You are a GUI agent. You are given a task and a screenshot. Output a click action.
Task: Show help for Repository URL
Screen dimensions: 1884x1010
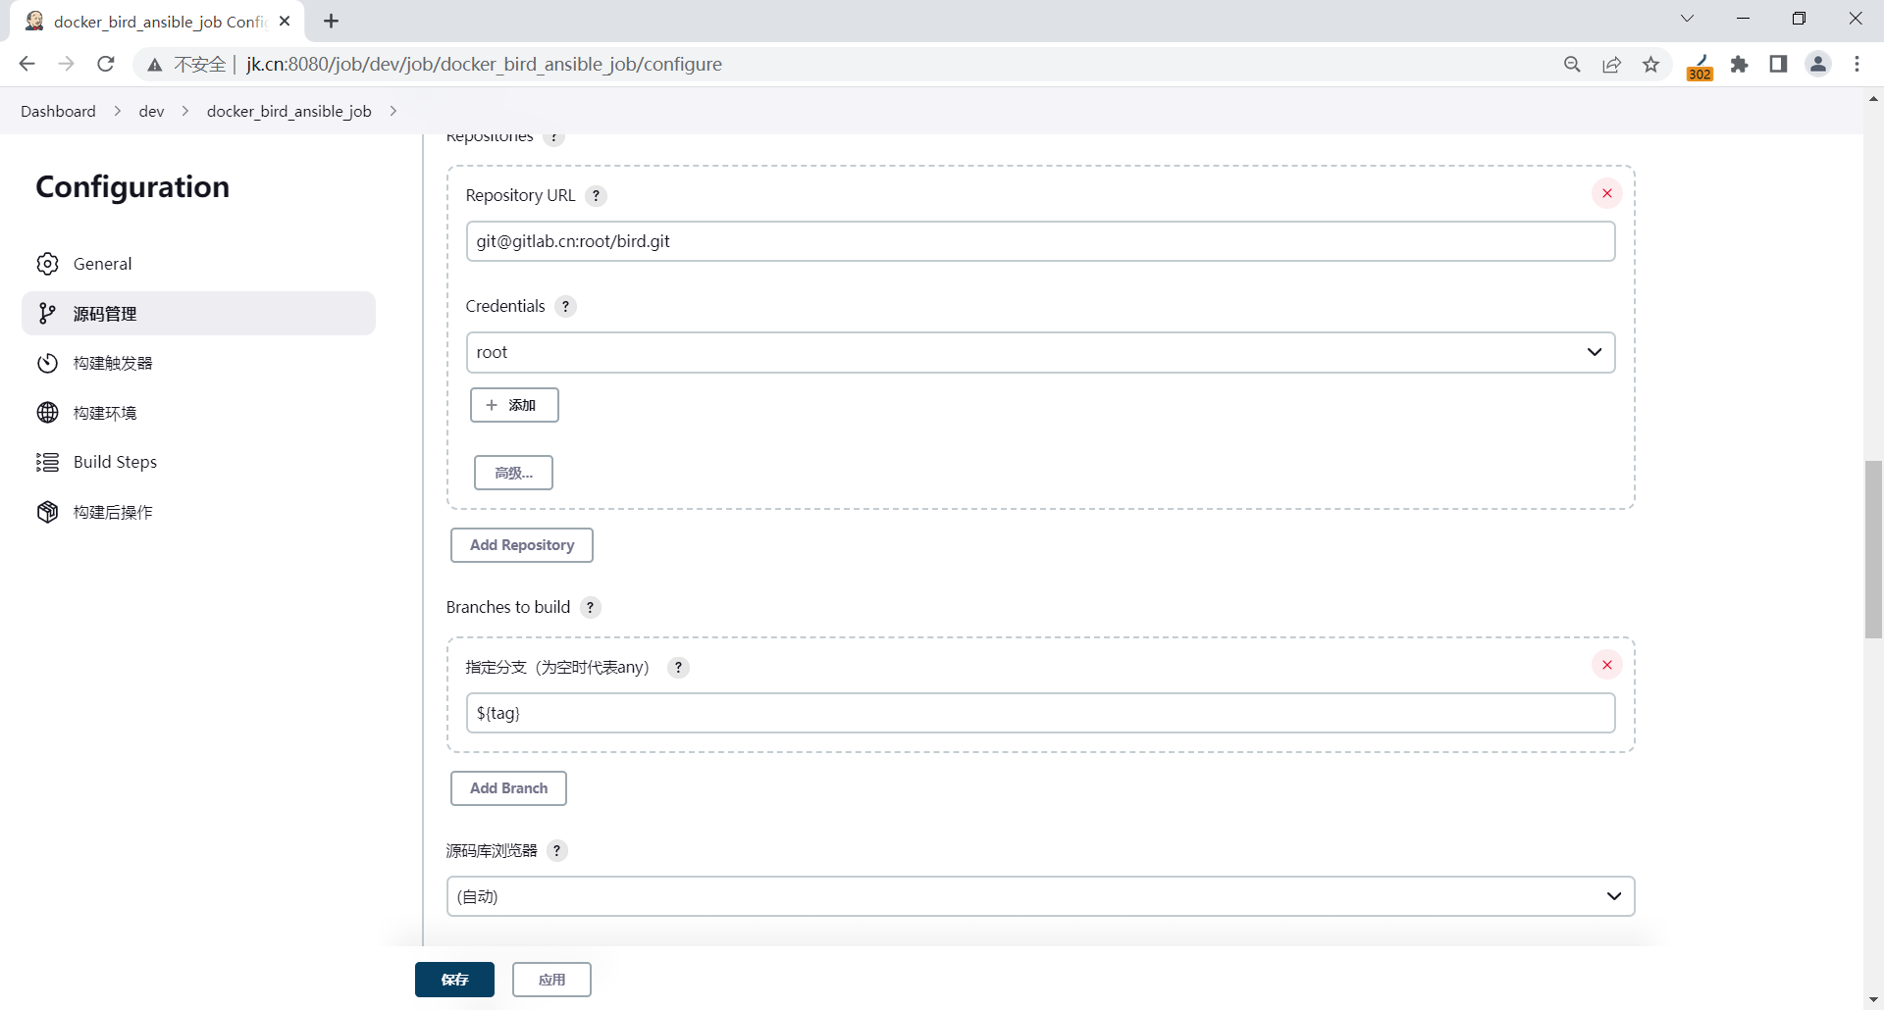(x=596, y=195)
